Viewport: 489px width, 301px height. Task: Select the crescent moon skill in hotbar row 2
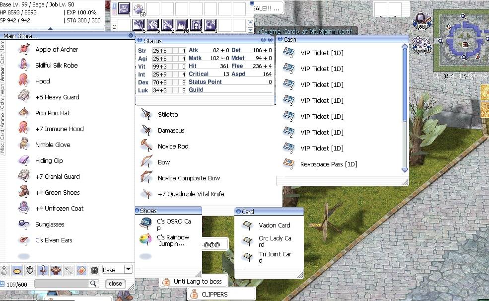(210, 25)
